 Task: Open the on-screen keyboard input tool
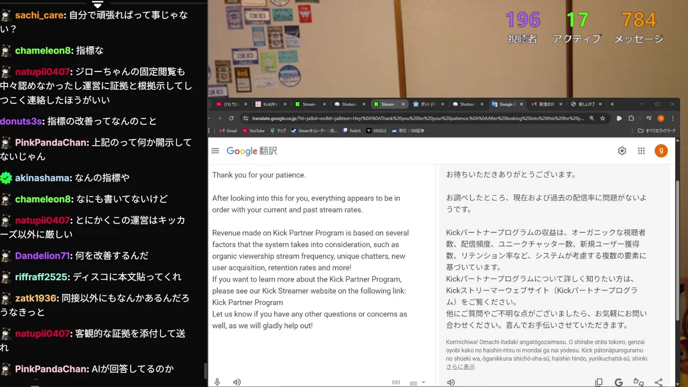[x=413, y=383]
